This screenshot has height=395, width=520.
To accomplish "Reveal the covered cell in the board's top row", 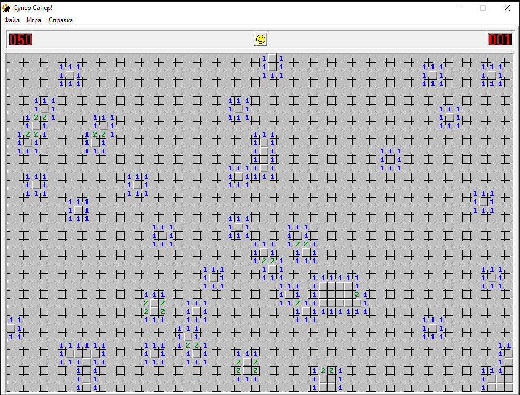I will coord(273,59).
